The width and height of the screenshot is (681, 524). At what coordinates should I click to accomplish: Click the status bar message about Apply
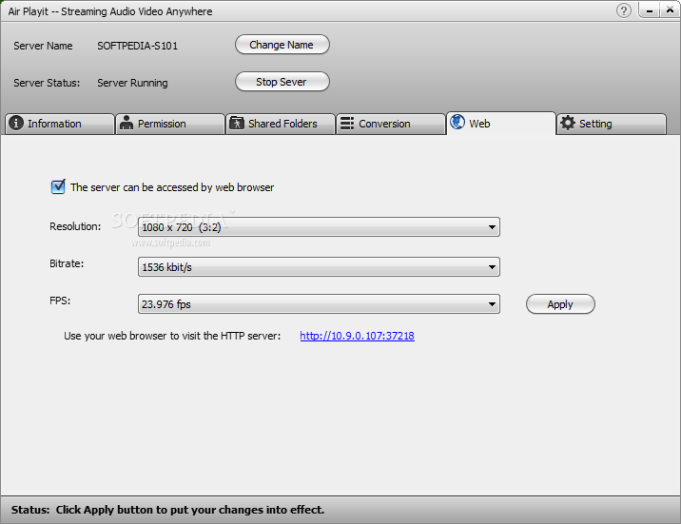168,510
